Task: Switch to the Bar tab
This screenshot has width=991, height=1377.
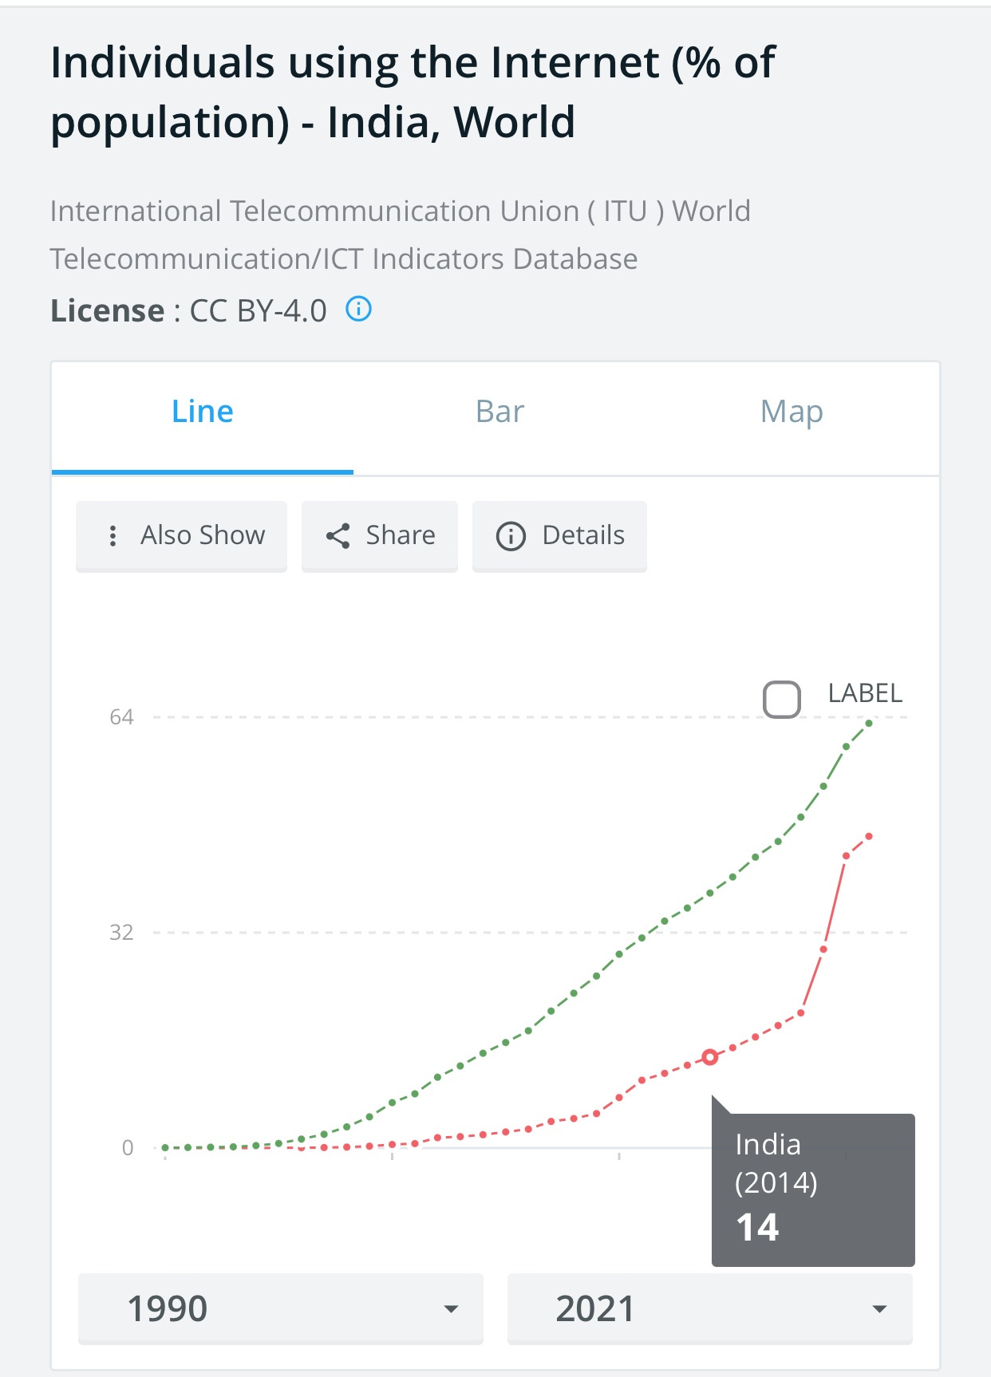Action: [x=499, y=412]
